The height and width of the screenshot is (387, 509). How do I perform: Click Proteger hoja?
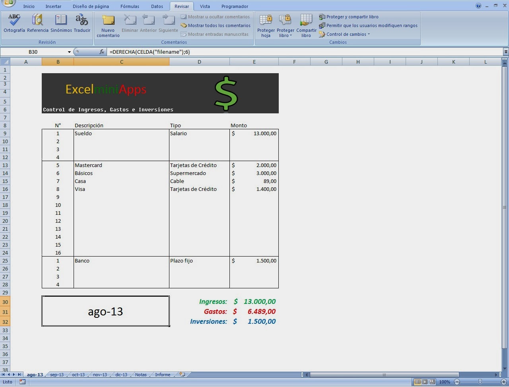[x=266, y=26]
